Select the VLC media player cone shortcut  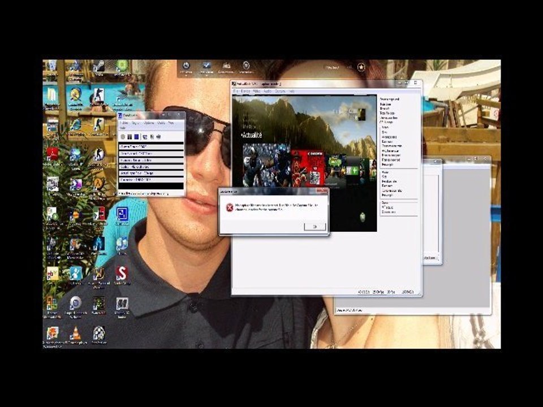click(x=75, y=334)
